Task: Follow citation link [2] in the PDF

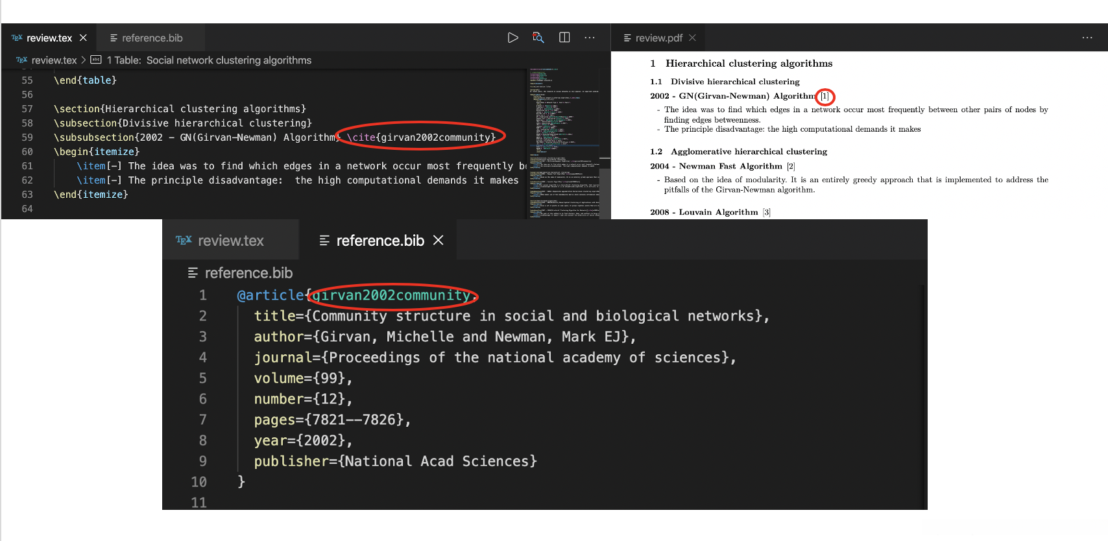Action: (x=791, y=166)
